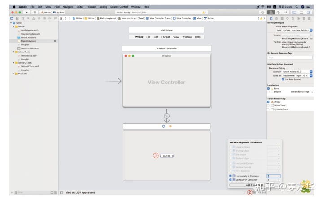Open the Source Control navigator icon
The width and height of the screenshot is (323, 200).
coord(17,18)
